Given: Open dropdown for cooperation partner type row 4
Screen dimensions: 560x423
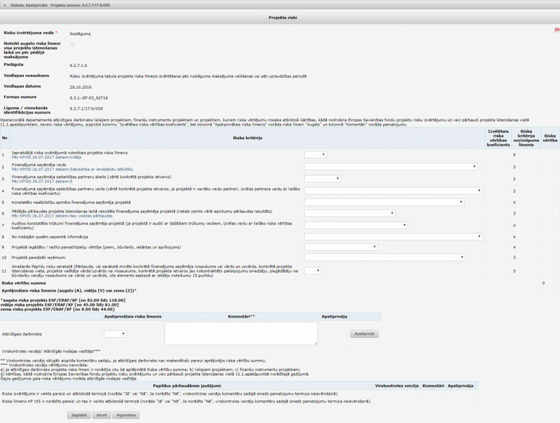Looking at the screenshot, I should point(394,191).
